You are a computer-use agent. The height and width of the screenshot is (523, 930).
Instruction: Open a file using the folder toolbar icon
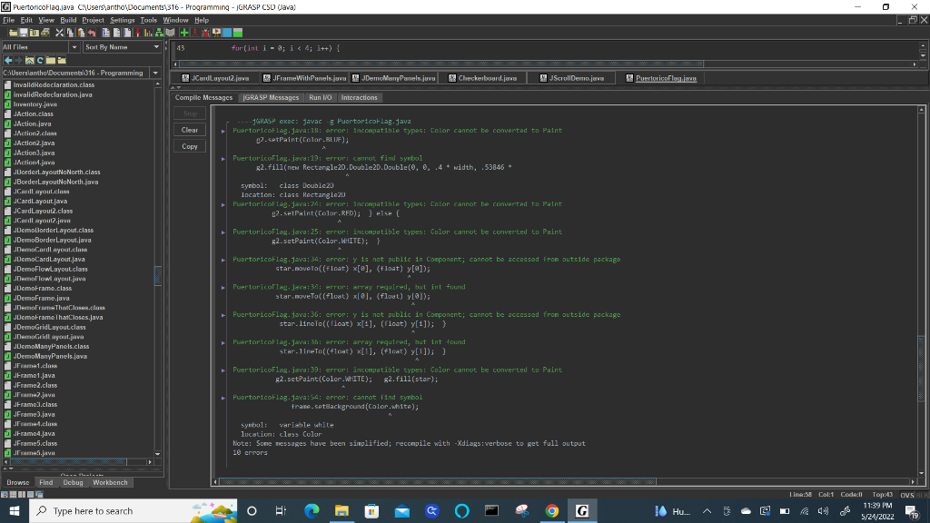pos(13,34)
